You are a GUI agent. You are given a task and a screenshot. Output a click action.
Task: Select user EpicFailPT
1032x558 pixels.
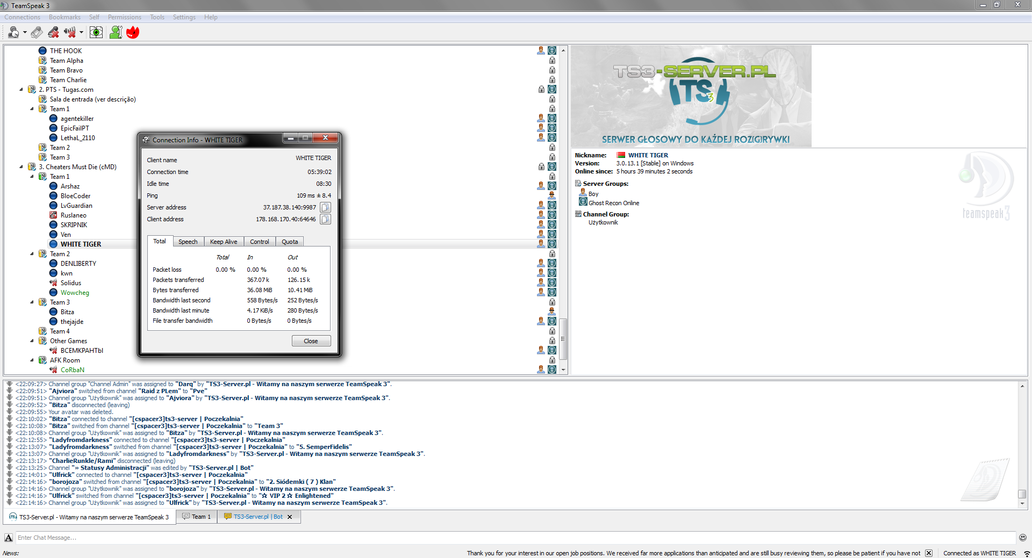pos(75,128)
